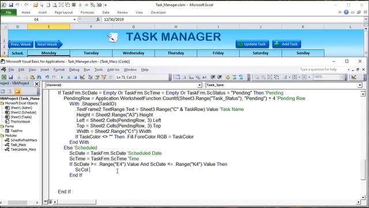
Task: Click View Microsoft Excel icon in VBA toolbar
Action: [x=4, y=77]
